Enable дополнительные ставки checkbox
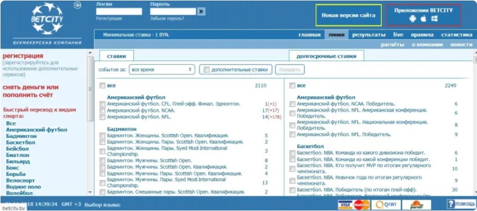This screenshot has width=477, height=211. coord(206,70)
